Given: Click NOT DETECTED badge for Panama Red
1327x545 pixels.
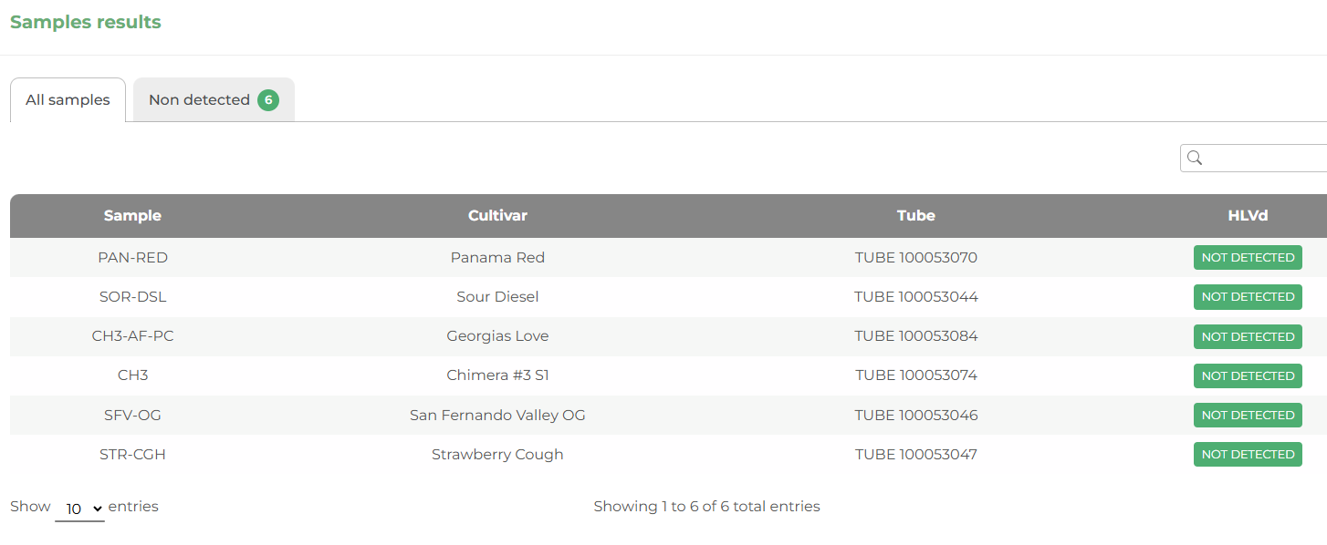Looking at the screenshot, I should click(1248, 258).
